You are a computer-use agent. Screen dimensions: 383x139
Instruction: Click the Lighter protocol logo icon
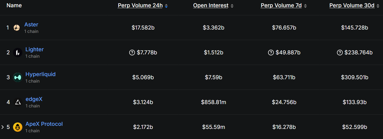click(x=18, y=53)
